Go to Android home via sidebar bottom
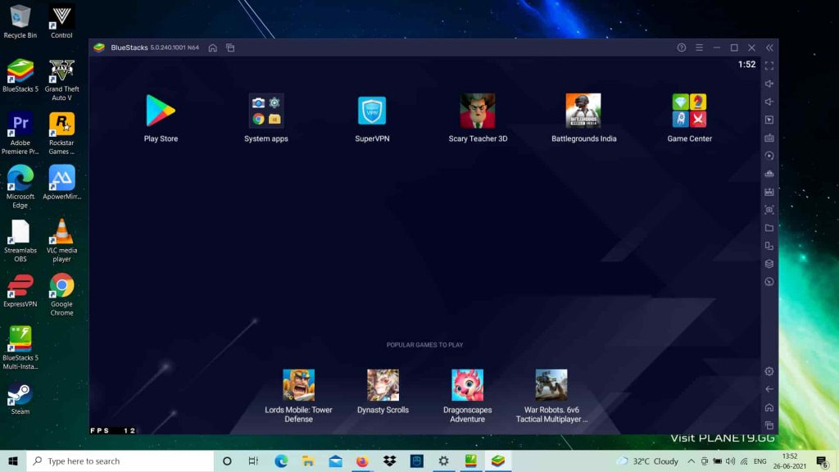Viewport: 839px width, 472px height. (769, 408)
